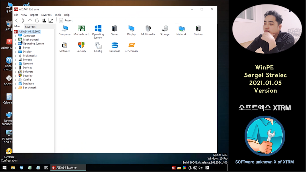Open the Computer icon in main pane
Viewport: 306px width, 172px height.
pyautogui.click(x=65, y=29)
